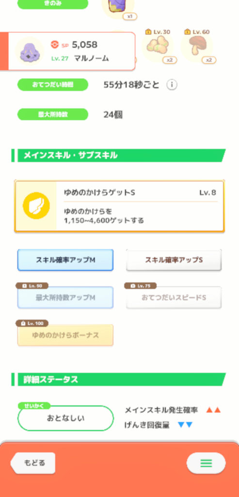This screenshot has height=497, width=239.
Task: Go back with the もどる button
Action: click(x=33, y=463)
